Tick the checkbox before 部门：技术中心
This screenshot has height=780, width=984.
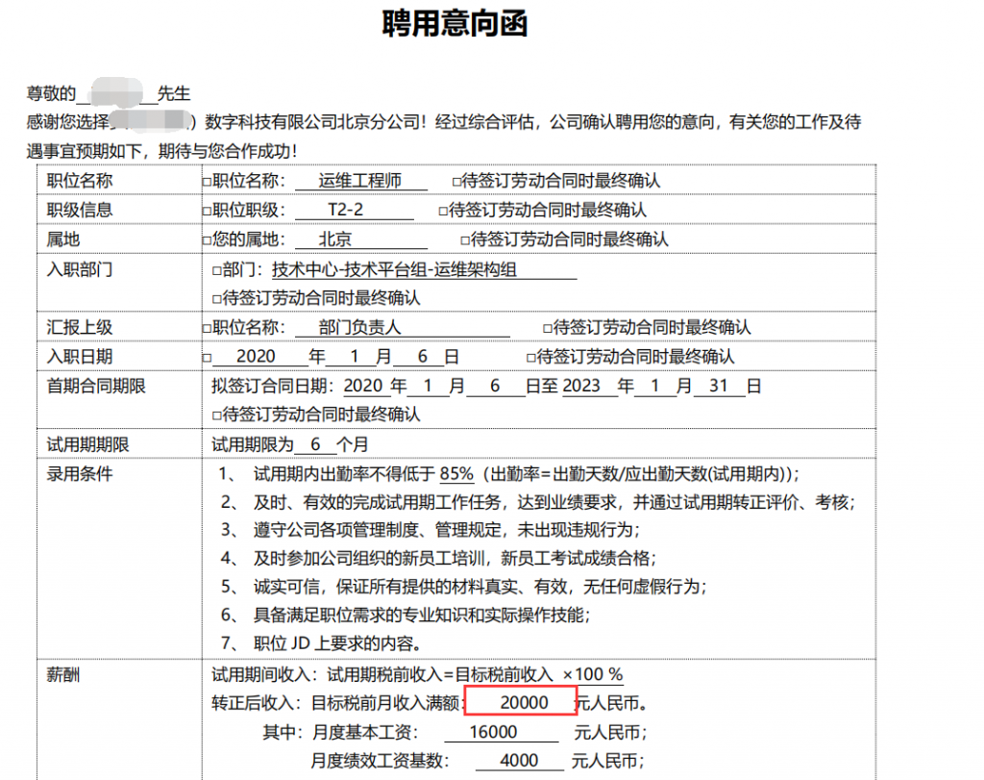point(216,270)
